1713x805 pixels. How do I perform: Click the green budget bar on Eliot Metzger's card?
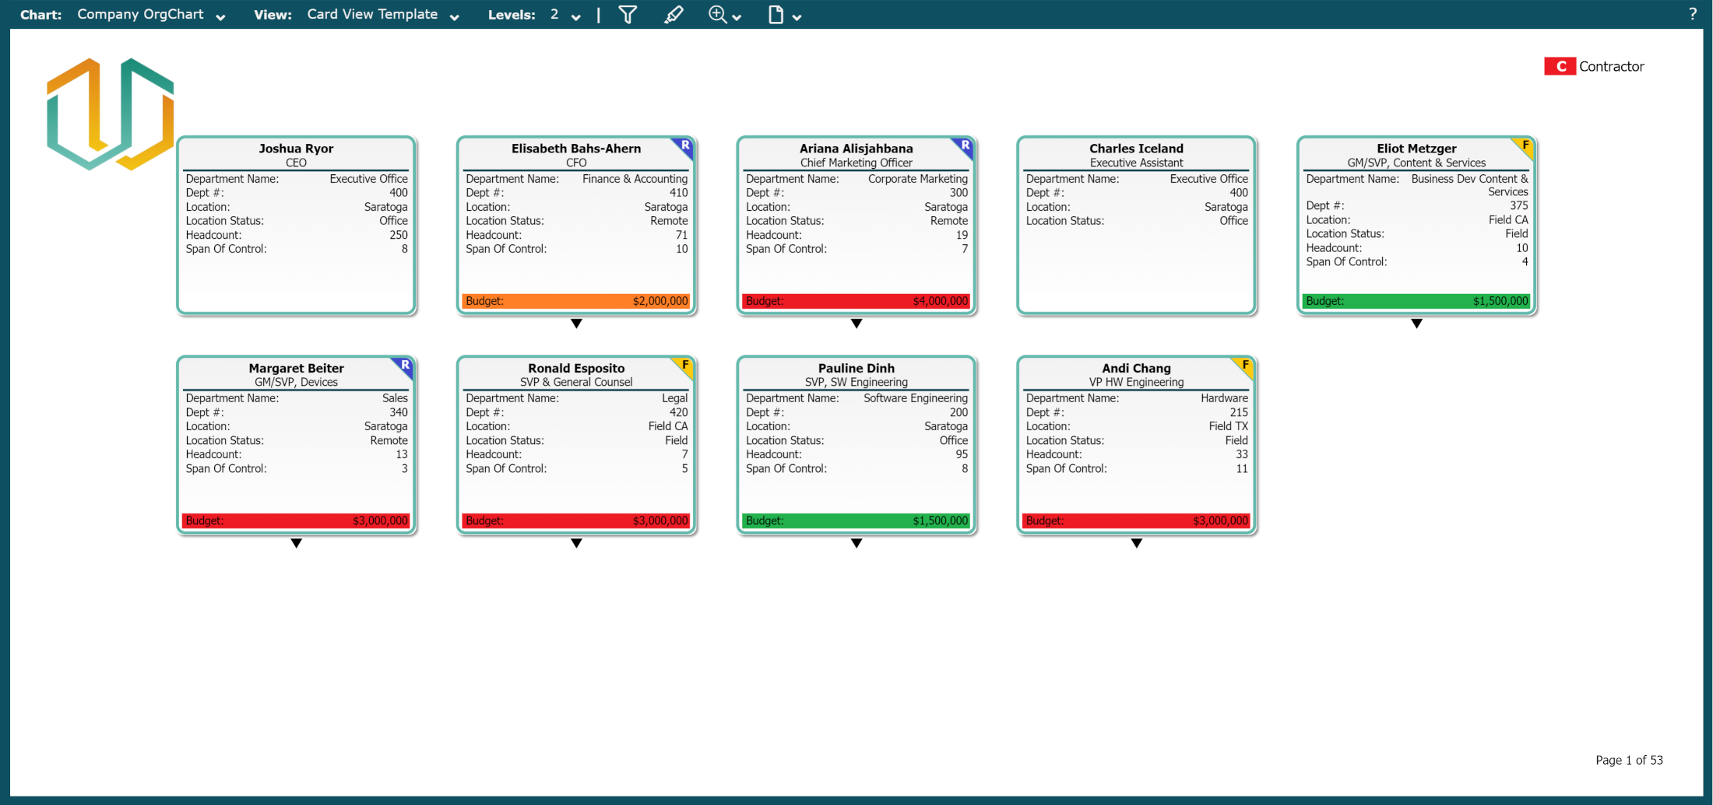tap(1416, 301)
